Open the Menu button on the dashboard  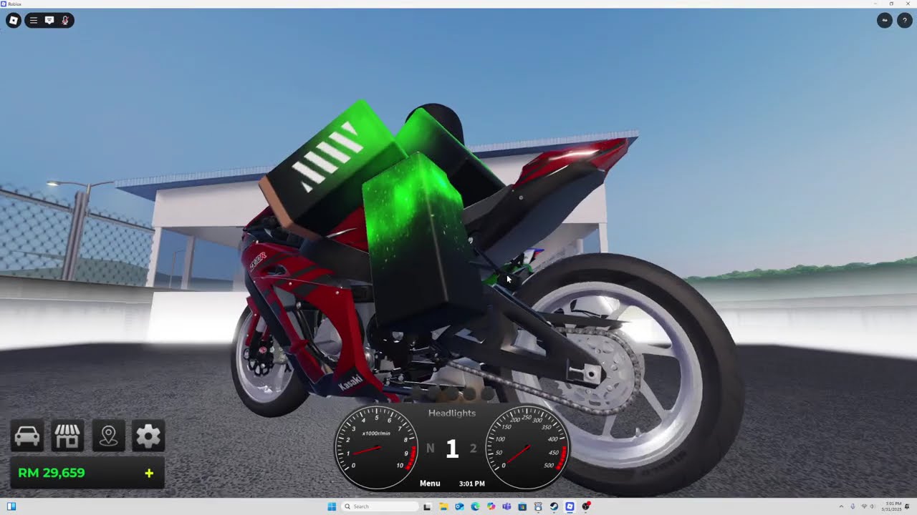pyautogui.click(x=430, y=484)
